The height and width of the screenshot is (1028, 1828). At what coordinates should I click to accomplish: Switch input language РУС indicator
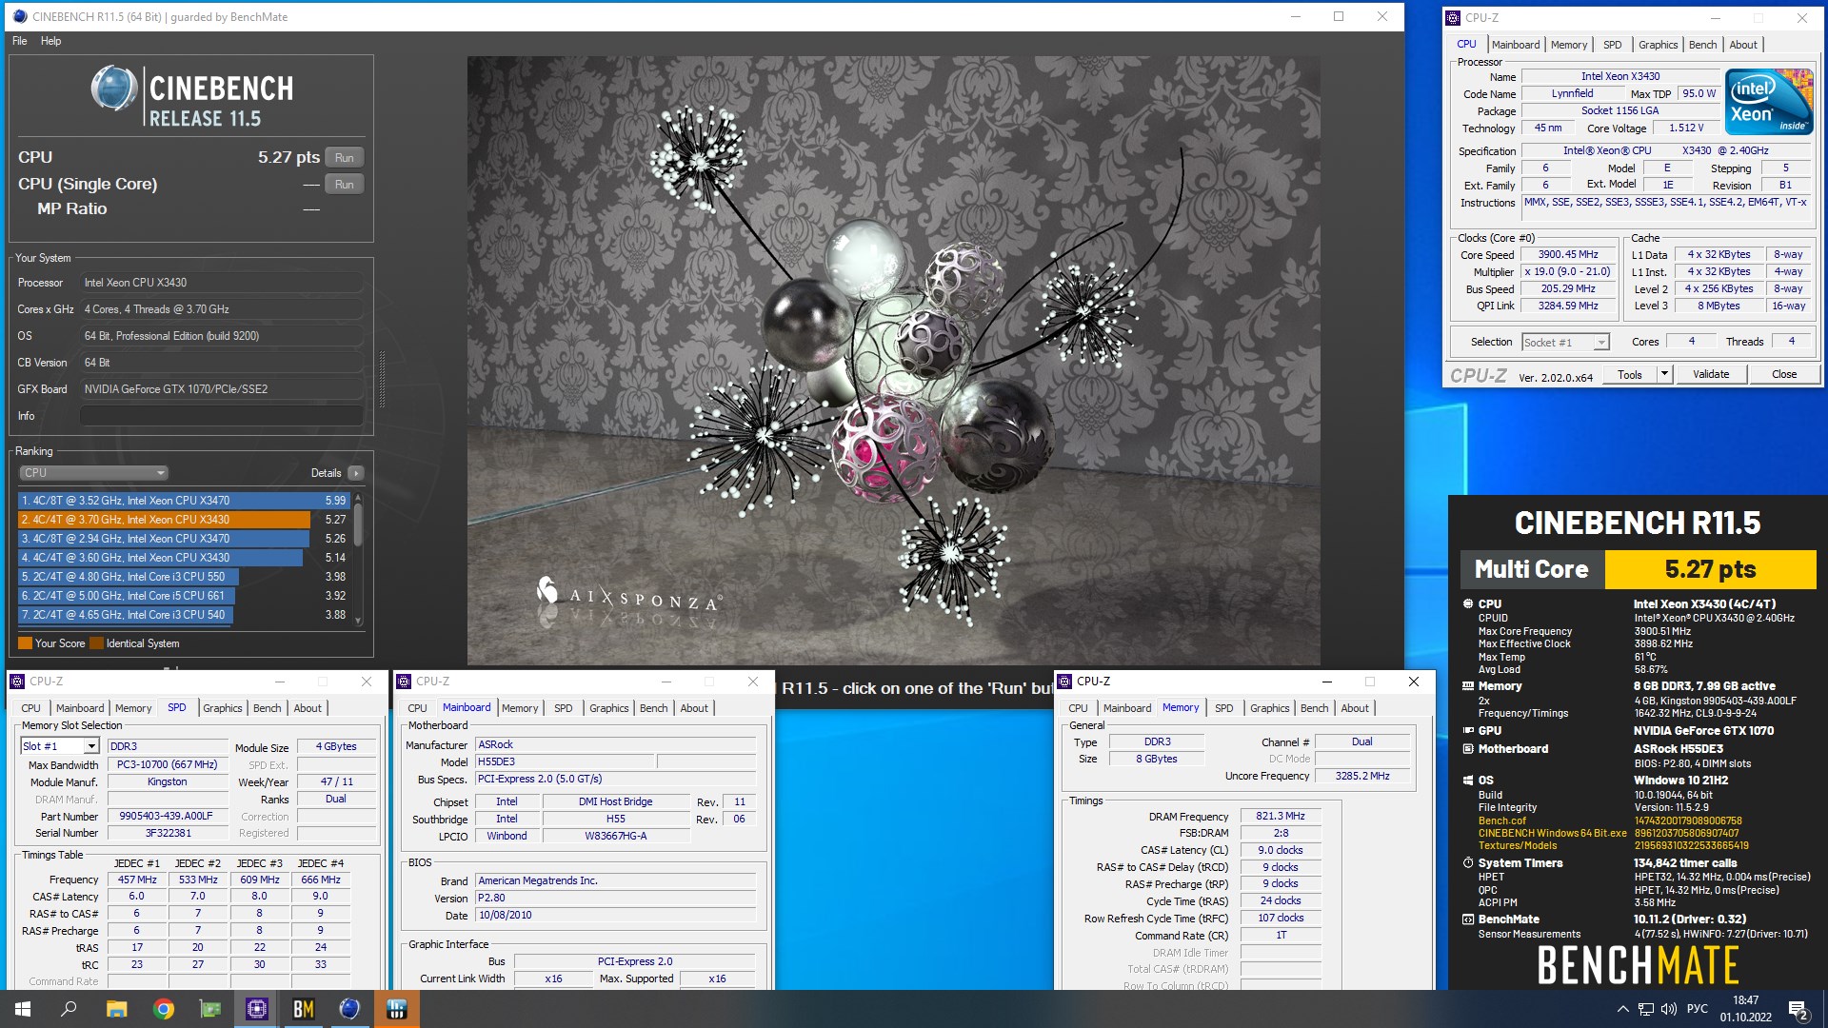1698,1009
